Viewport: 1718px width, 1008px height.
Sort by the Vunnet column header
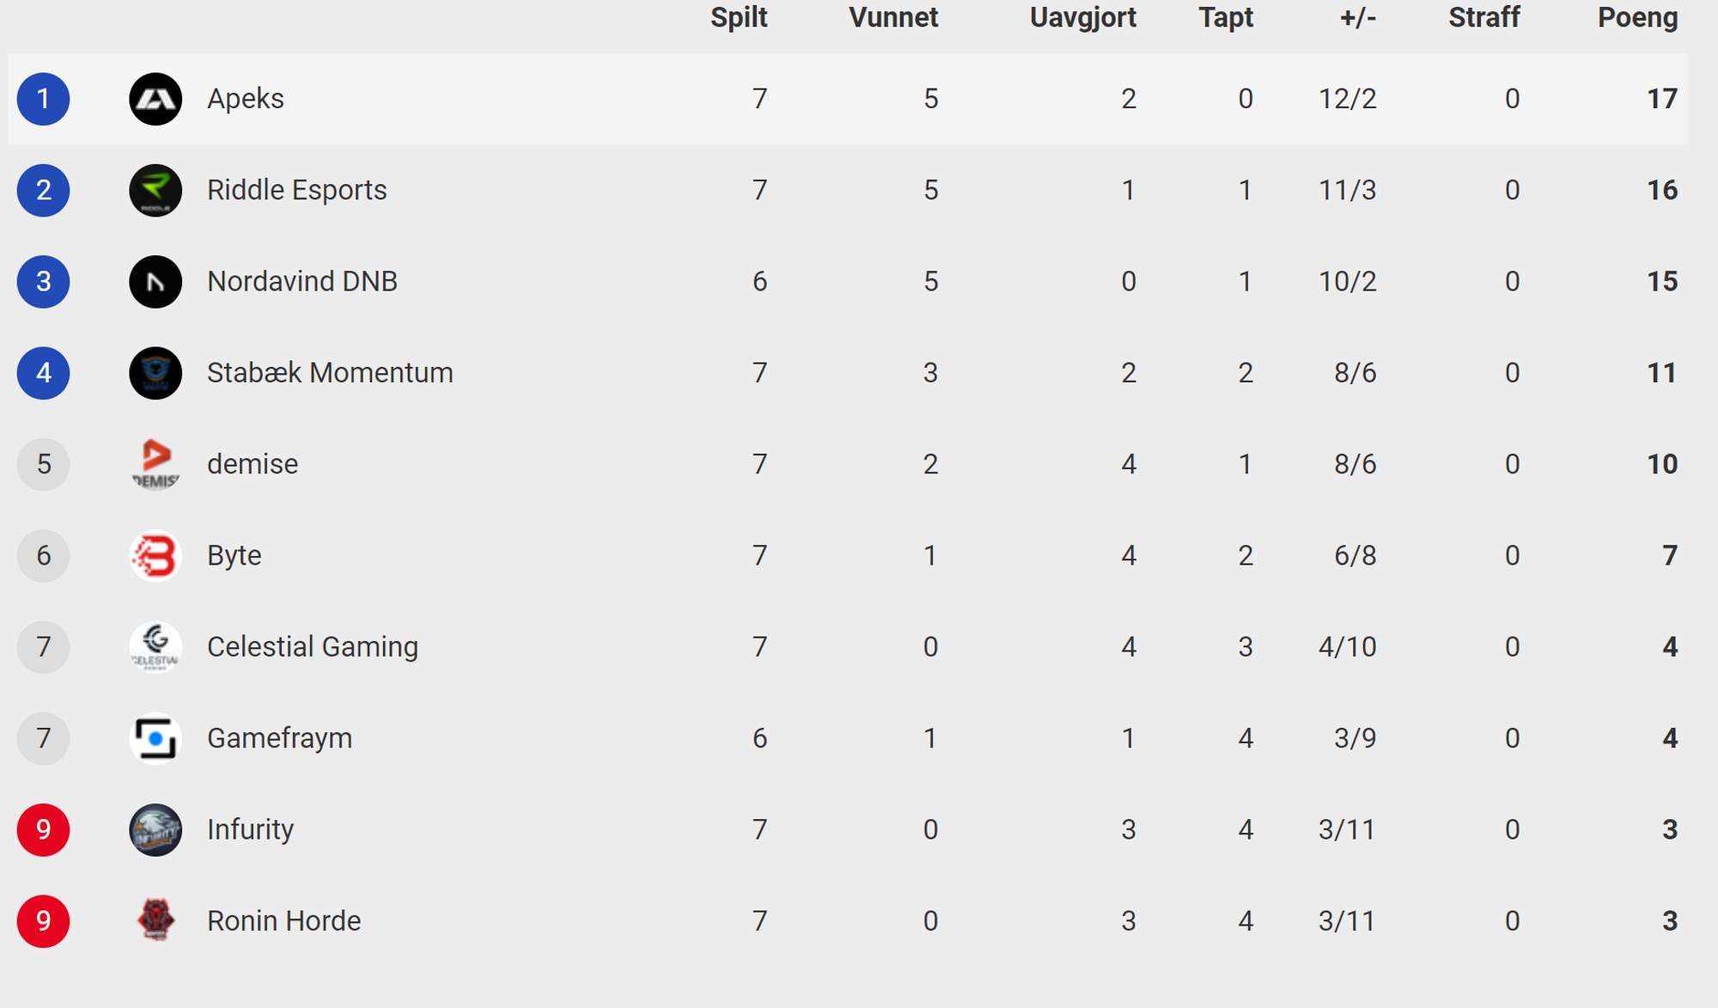[893, 18]
